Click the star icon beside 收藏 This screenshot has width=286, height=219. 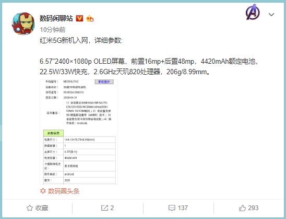[x=30, y=208]
